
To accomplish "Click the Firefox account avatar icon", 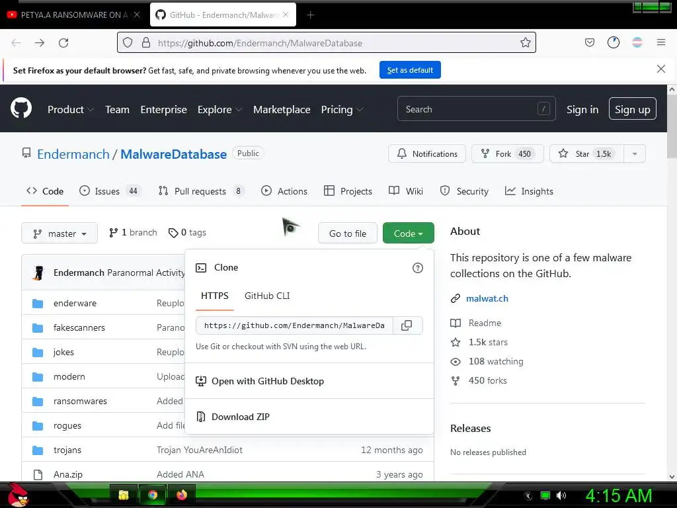I will coord(637,42).
